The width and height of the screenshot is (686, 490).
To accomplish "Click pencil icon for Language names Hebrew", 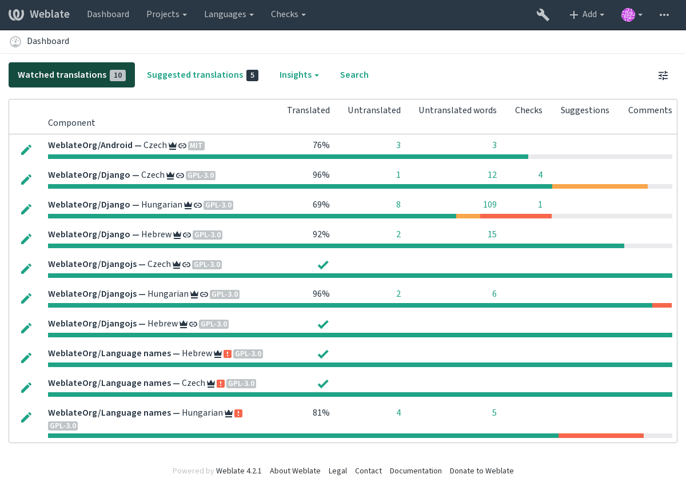I will [26, 358].
